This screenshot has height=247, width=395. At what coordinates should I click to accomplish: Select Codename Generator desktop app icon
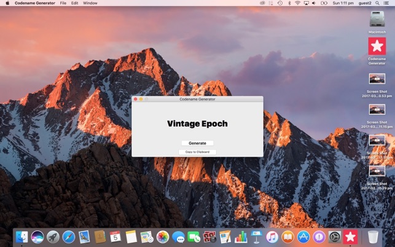pos(377,46)
